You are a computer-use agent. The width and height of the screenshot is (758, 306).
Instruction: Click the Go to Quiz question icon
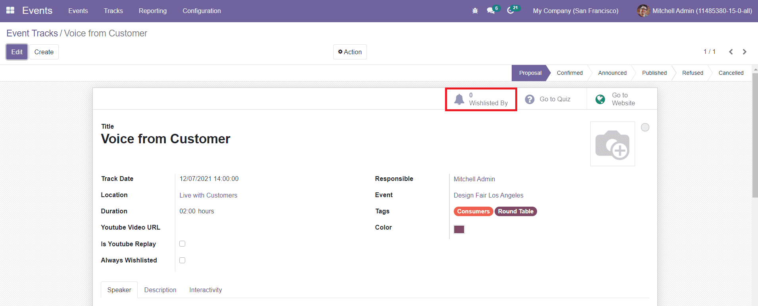pos(530,99)
